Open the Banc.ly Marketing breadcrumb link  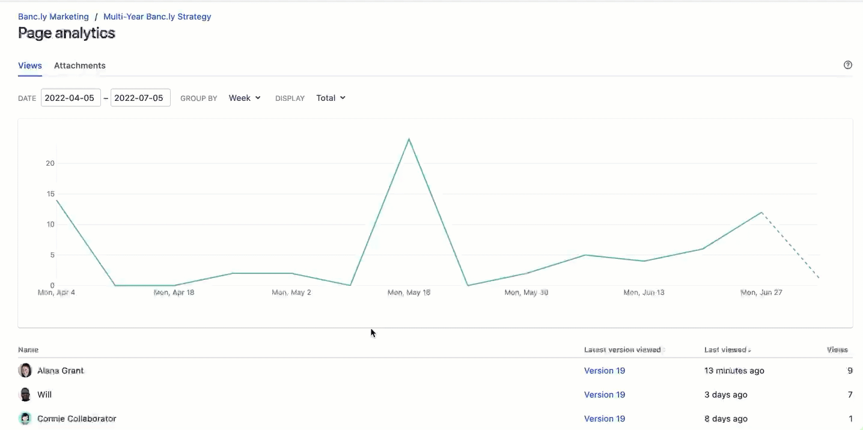point(53,16)
